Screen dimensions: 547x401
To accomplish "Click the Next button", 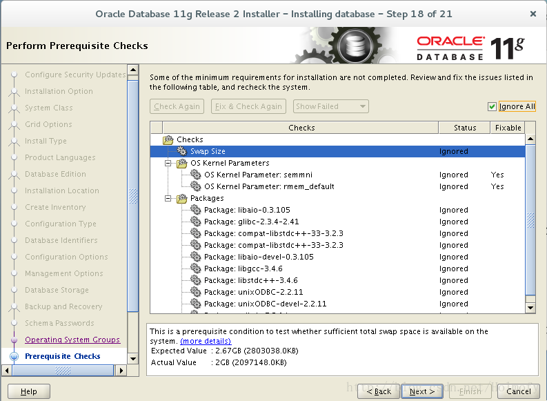I will [x=421, y=391].
